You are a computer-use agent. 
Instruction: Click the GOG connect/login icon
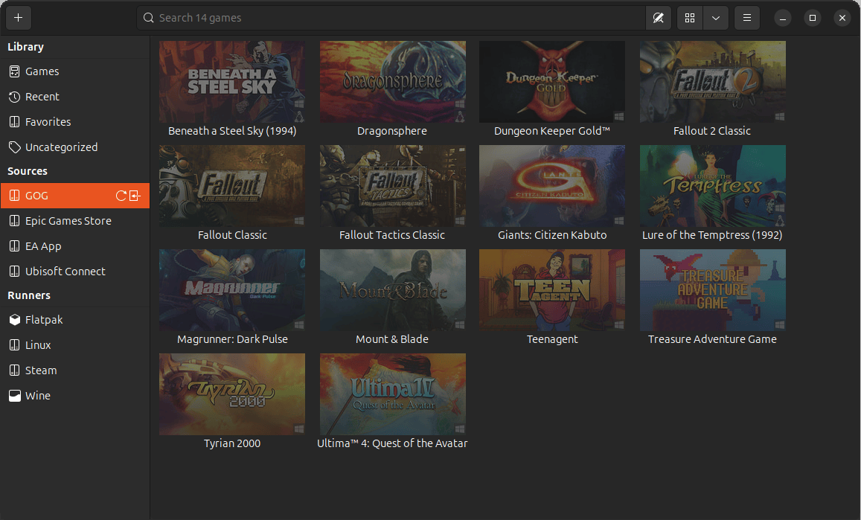click(135, 196)
